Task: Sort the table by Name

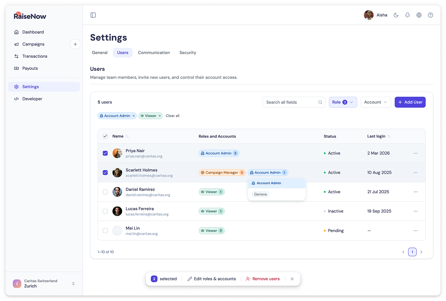Action: coord(127,136)
